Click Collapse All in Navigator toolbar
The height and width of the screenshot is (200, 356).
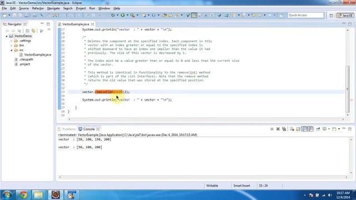pos(27,31)
